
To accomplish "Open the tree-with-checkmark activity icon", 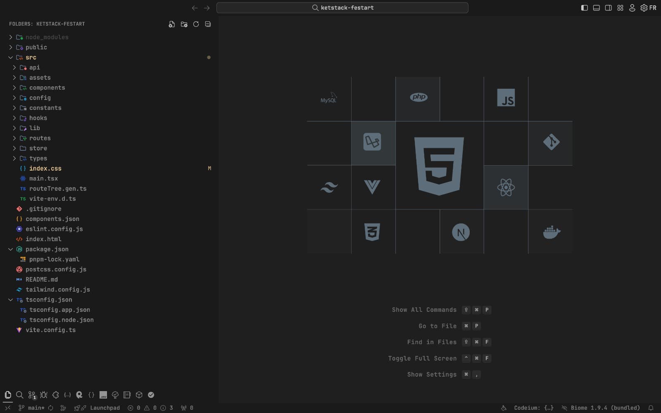I will click(115, 395).
